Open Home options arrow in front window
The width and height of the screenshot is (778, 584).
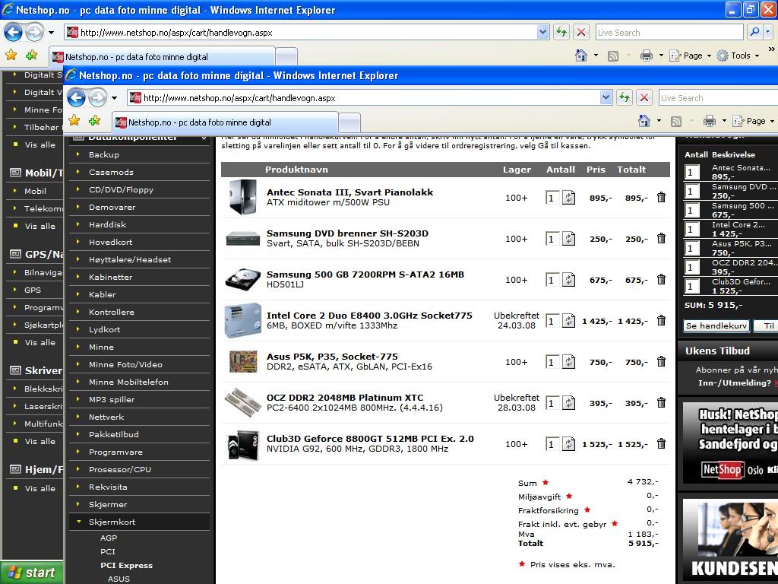click(659, 121)
